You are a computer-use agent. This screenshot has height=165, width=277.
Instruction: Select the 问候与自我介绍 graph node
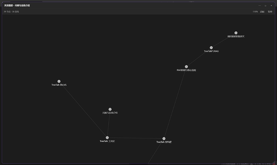pos(110,109)
